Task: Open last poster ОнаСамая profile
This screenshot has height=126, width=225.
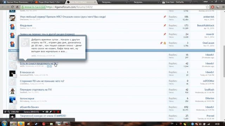Action: (x=208, y=43)
